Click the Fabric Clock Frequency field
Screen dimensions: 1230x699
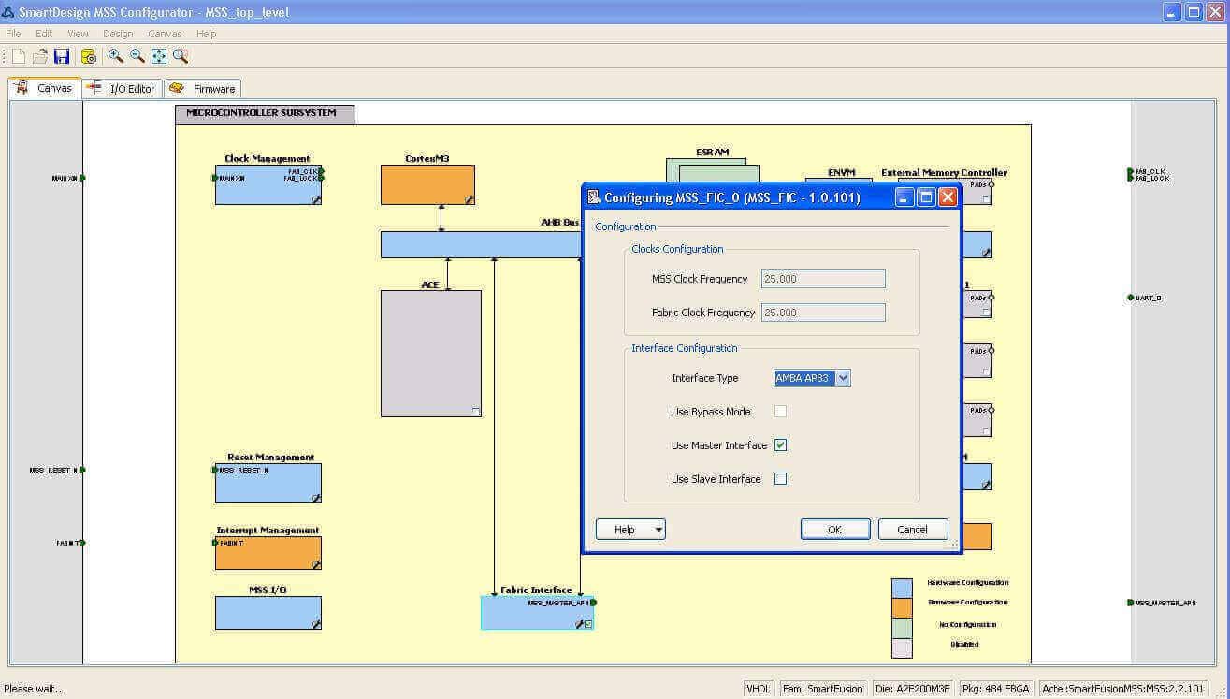click(x=823, y=313)
